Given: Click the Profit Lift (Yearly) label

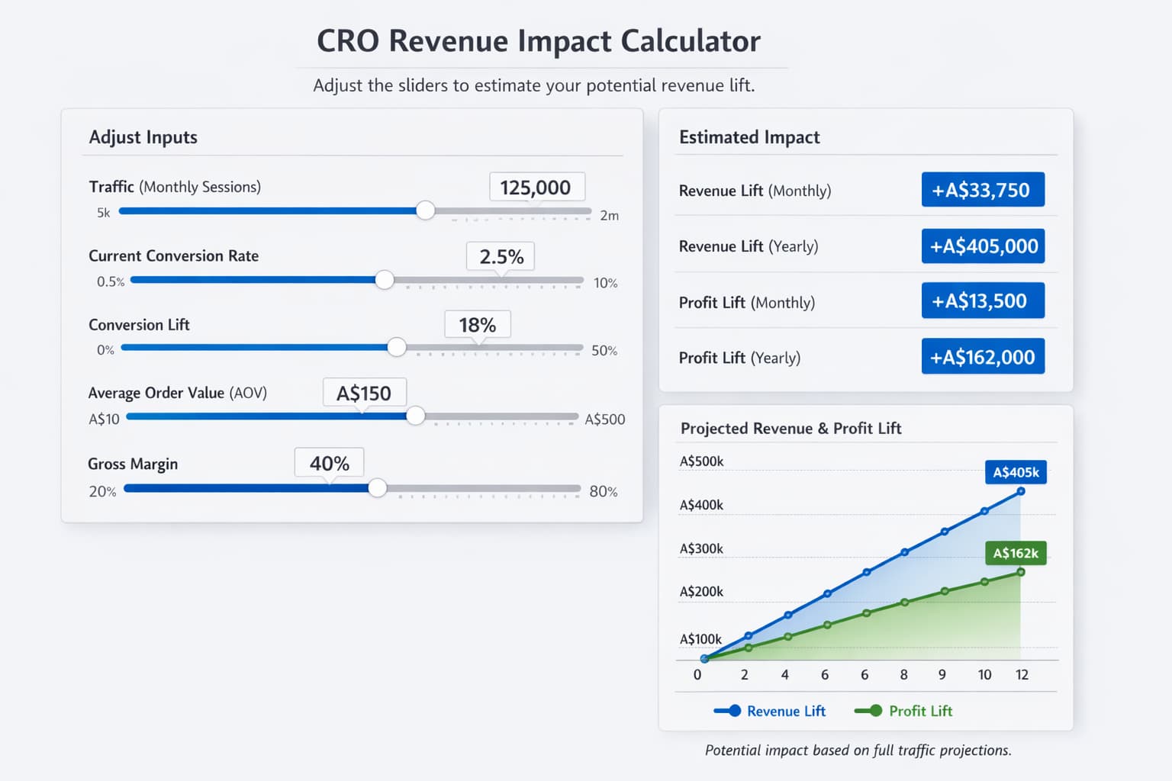Looking at the screenshot, I should [x=739, y=358].
